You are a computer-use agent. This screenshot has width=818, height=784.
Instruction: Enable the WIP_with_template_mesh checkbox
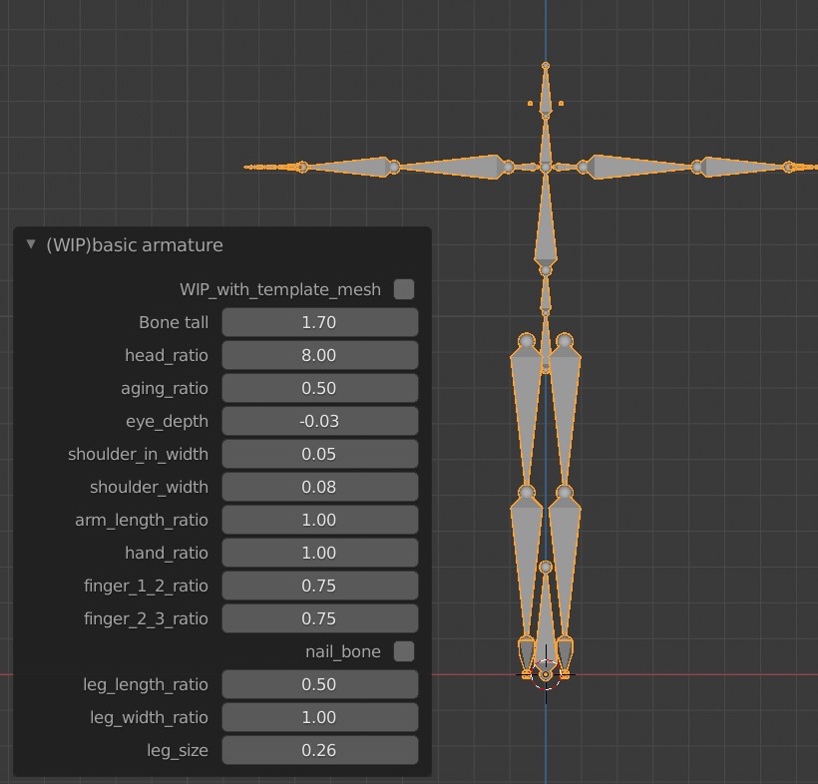pyautogui.click(x=404, y=288)
